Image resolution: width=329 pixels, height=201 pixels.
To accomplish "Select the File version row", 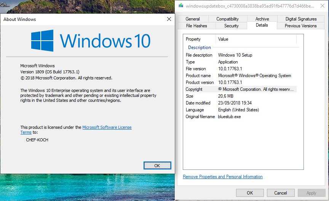I will click(241, 69).
